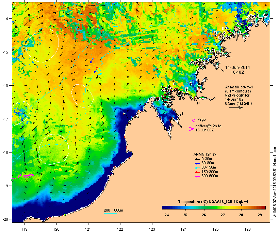Click the colorbar tick label 29
The height and width of the screenshot is (232, 279).
click(260, 215)
